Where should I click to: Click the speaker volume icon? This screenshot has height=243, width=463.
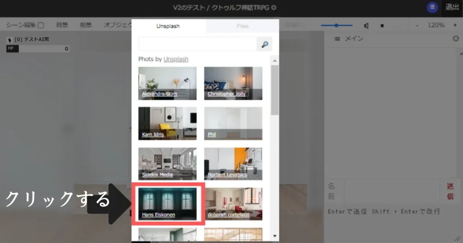[366, 26]
